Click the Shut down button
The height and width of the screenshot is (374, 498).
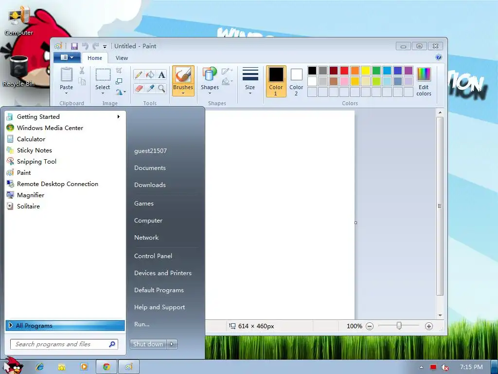(x=148, y=344)
